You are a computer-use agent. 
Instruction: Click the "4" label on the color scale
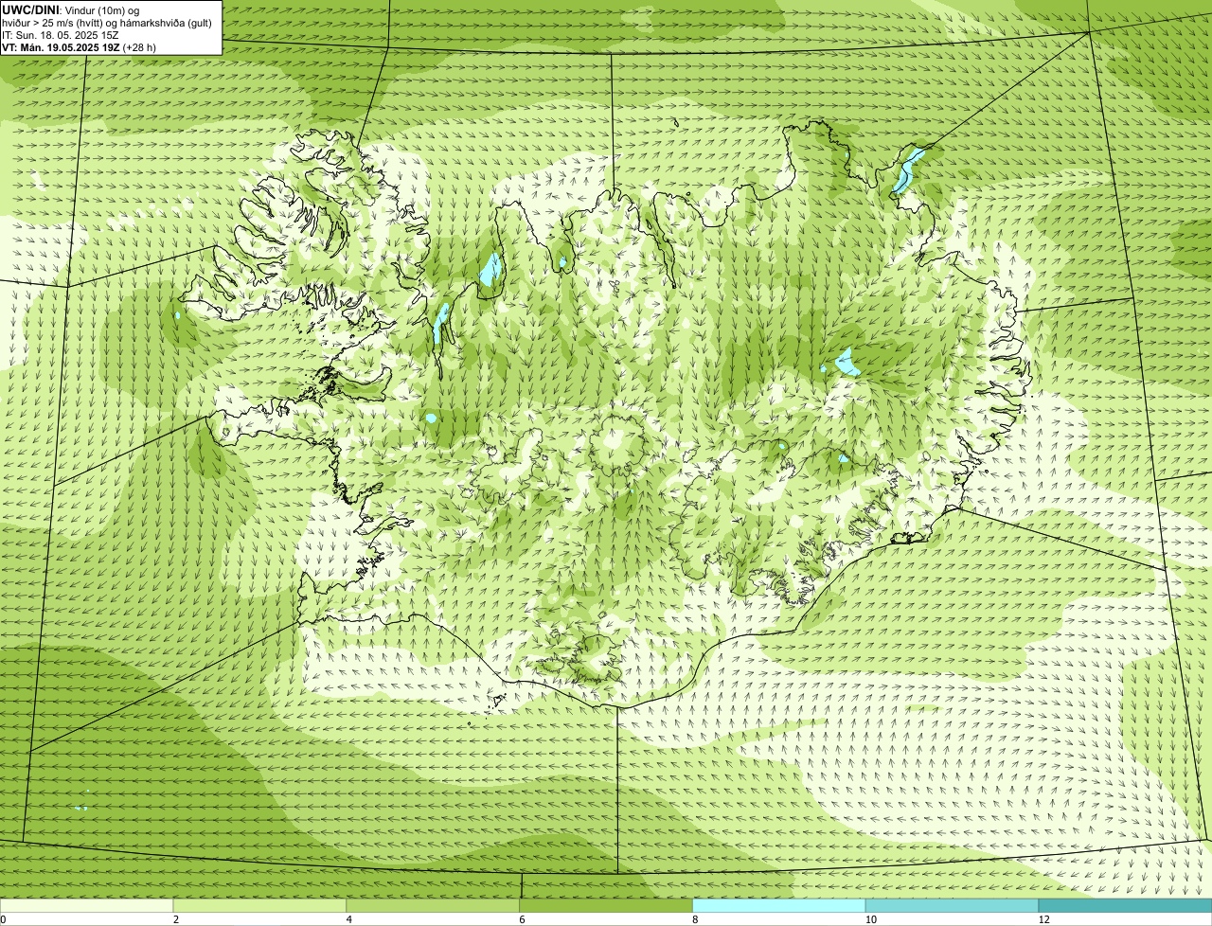tap(349, 919)
